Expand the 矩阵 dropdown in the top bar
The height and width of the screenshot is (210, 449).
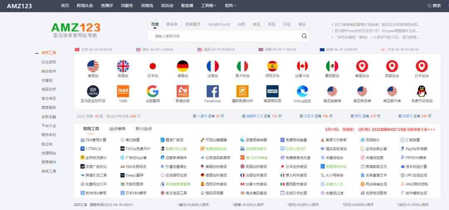coord(230,5)
